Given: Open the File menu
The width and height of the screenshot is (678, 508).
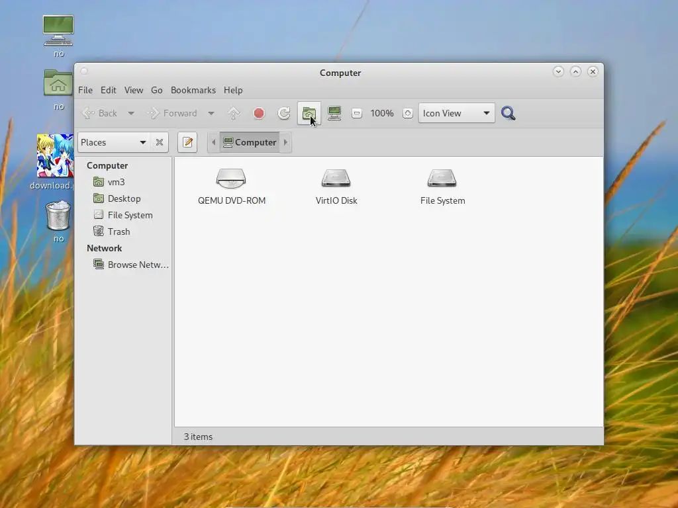Looking at the screenshot, I should (x=85, y=90).
